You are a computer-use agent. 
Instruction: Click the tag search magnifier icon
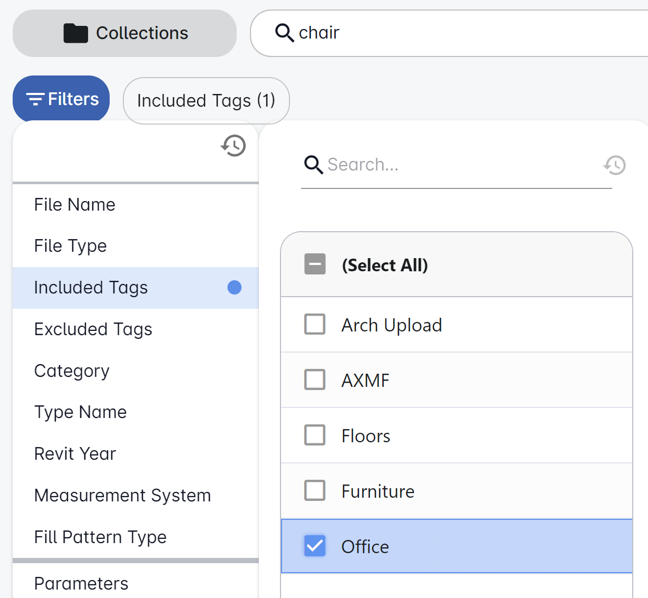(x=313, y=165)
